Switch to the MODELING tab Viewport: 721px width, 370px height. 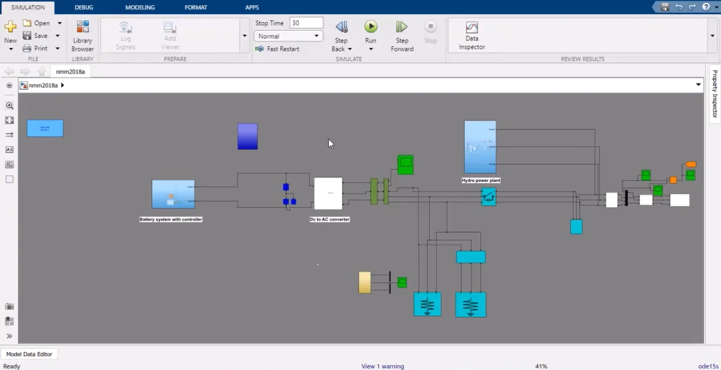coord(140,7)
